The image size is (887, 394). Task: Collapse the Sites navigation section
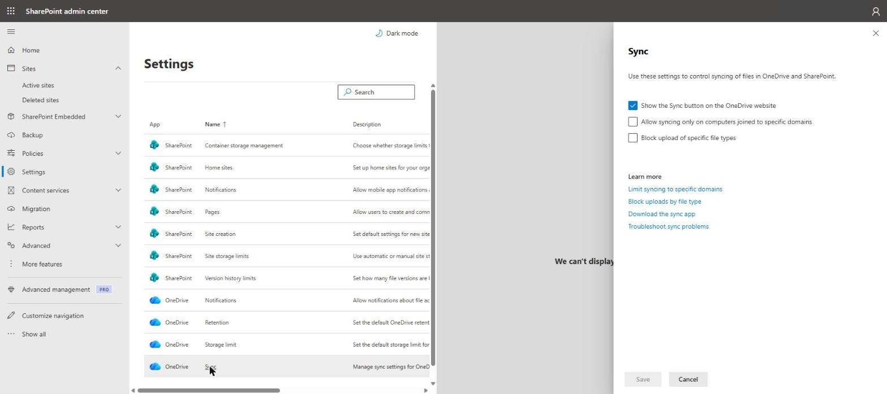(x=118, y=68)
